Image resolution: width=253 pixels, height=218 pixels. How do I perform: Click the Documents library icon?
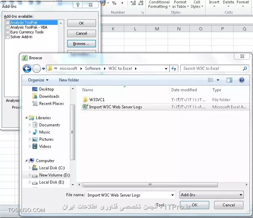pos(35,125)
